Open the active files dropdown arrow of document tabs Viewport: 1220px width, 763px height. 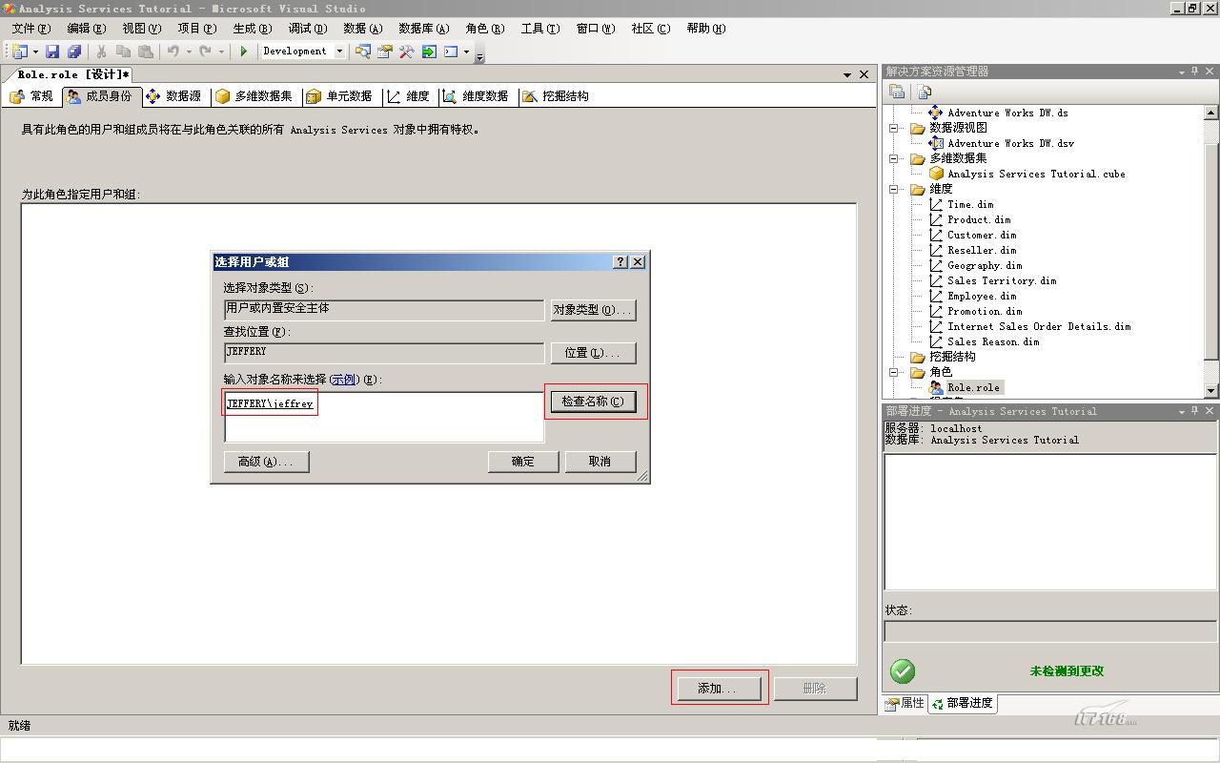847,74
